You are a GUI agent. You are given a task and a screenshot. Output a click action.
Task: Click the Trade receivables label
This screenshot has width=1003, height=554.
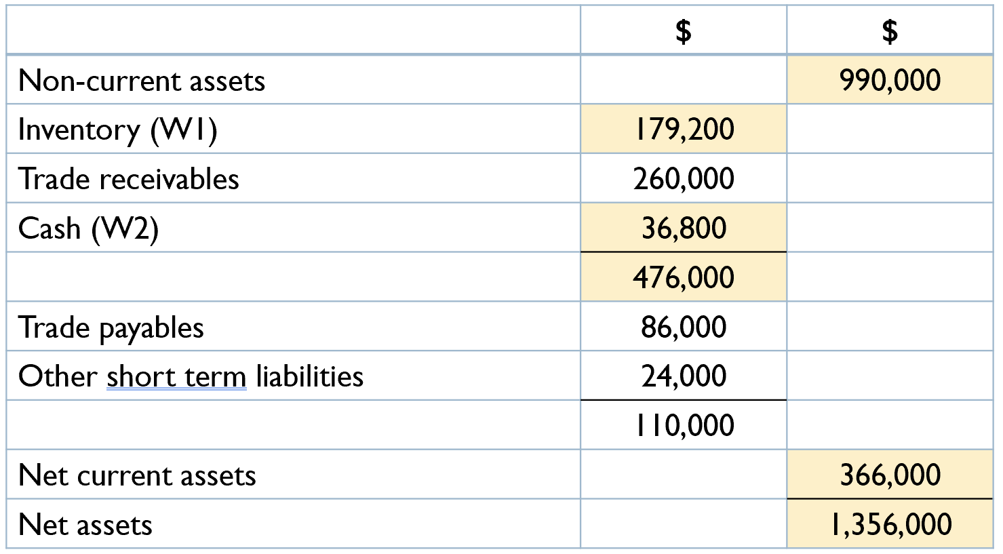(129, 179)
